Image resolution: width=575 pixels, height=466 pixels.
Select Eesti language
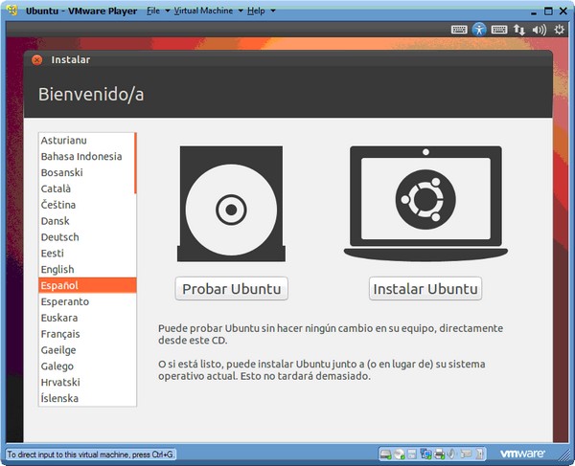[86, 253]
